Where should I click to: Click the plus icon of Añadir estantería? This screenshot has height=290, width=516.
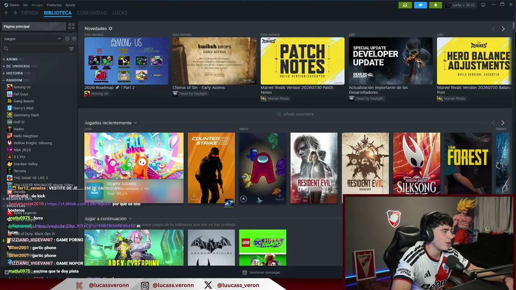(x=279, y=114)
